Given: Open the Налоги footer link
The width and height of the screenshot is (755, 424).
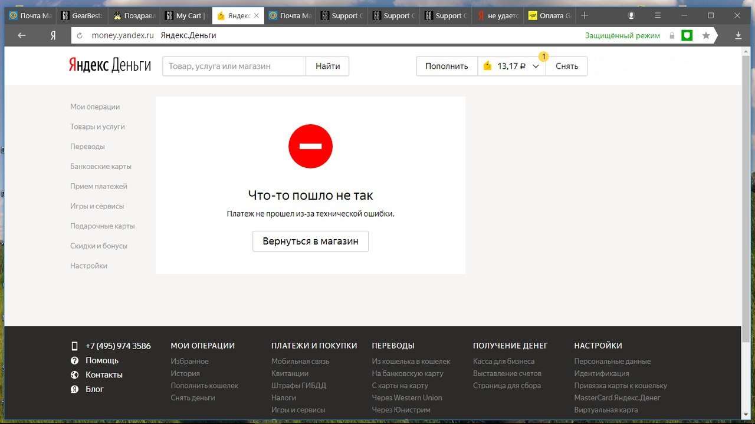Looking at the screenshot, I should point(284,397).
